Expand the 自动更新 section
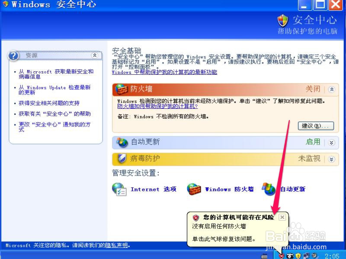This screenshot has width=346, height=259. [331, 143]
